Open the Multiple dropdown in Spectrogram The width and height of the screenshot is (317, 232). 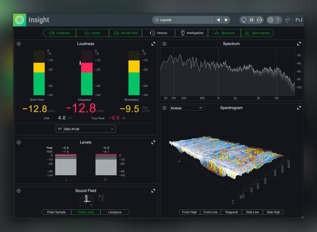(186, 108)
